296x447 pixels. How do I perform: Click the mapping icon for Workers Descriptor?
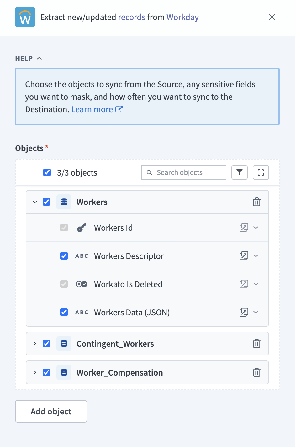tap(244, 256)
